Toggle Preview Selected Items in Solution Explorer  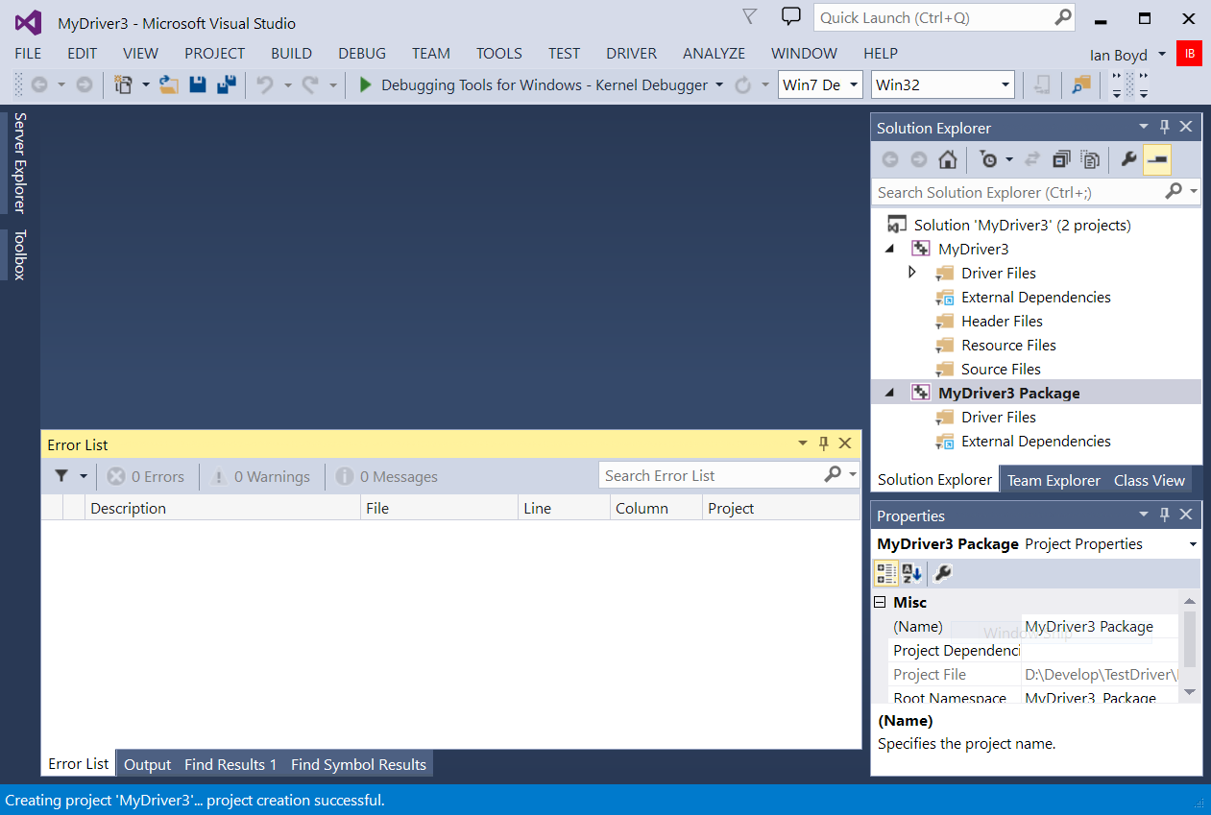pyautogui.click(x=1157, y=159)
